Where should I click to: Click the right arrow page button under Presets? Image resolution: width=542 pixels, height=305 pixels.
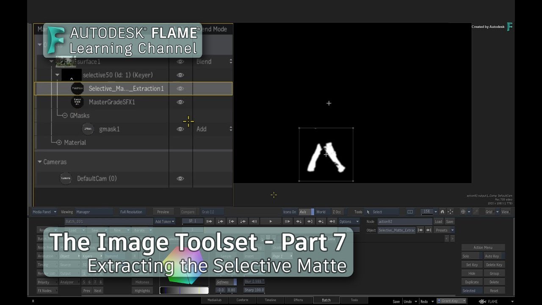(x=452, y=238)
